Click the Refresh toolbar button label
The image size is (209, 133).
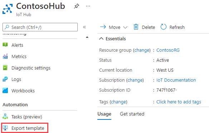[x=177, y=27]
